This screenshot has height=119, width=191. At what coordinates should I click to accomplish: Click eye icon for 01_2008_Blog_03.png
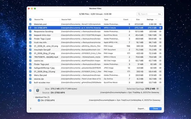click(x=160, y=72)
